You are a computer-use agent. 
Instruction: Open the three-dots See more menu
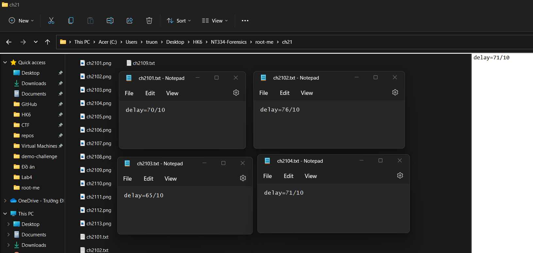[245, 21]
